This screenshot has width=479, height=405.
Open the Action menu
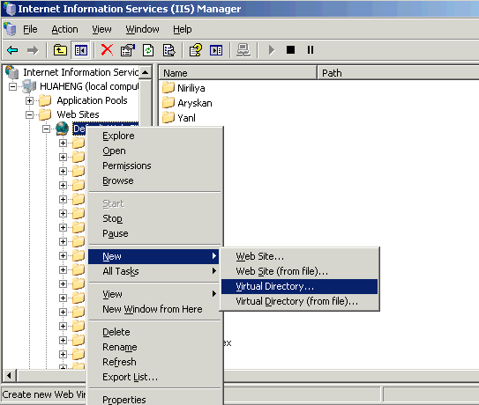pos(64,29)
